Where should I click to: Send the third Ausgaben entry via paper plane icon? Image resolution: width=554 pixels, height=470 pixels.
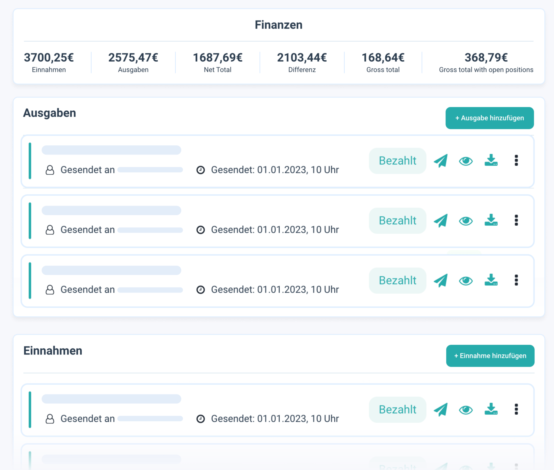click(x=441, y=281)
